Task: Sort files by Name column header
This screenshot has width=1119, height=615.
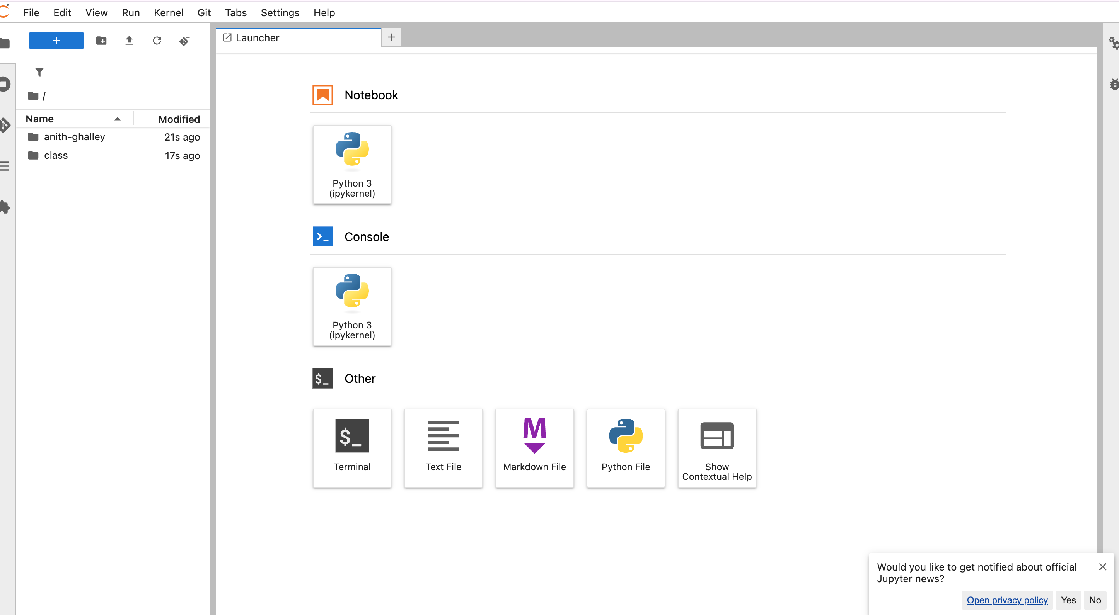Action: [39, 119]
